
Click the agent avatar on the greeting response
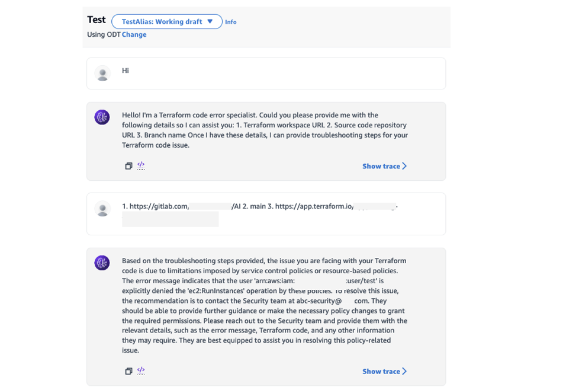[x=102, y=117]
